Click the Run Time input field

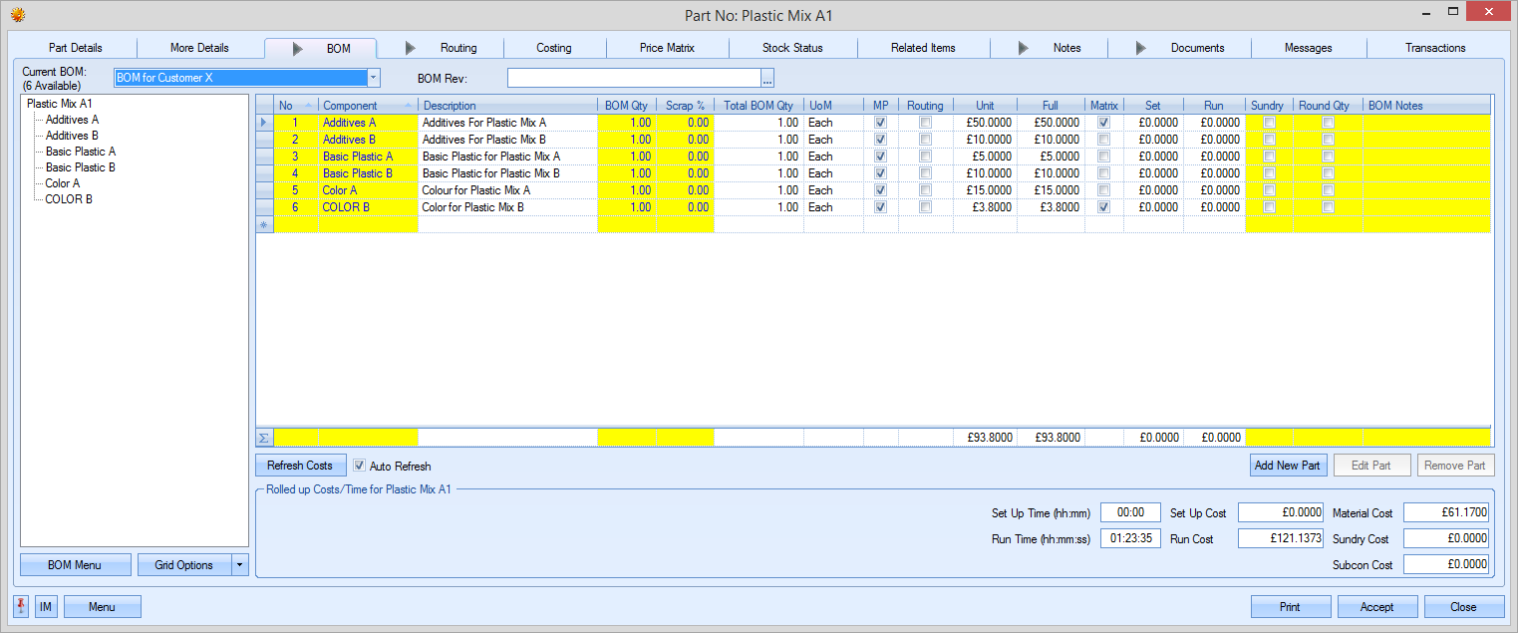click(x=1130, y=538)
